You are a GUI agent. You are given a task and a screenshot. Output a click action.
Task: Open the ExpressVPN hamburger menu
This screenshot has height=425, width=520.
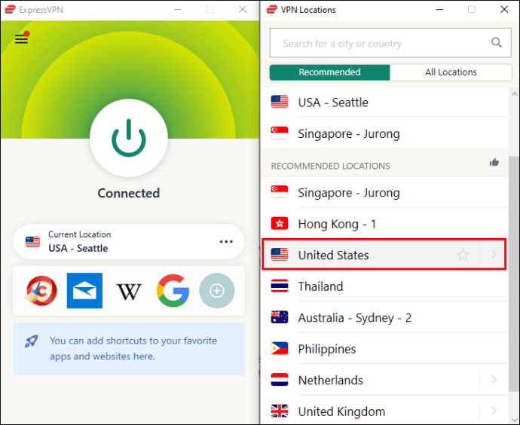[21, 38]
